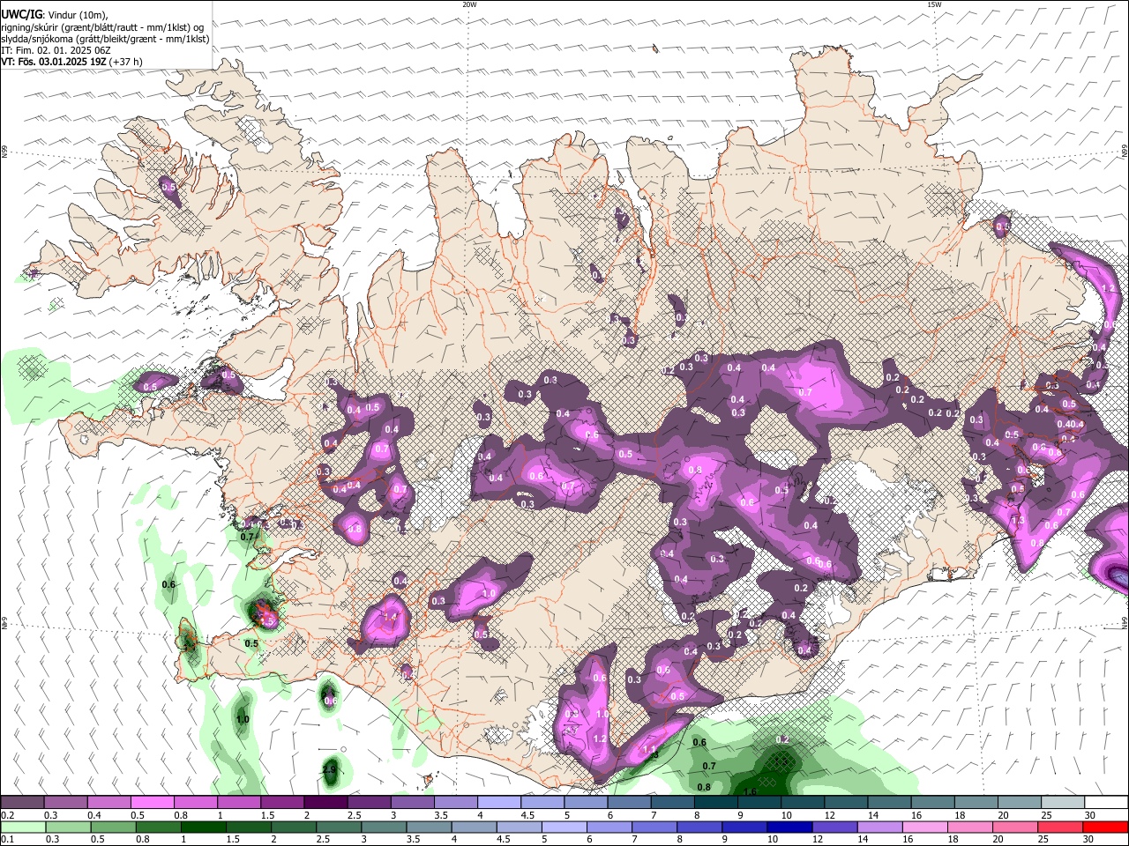Screen dimensions: 1129x846
Task: Pick lower colour bar swatch between 20 and 25
Action: click(x=1016, y=827)
